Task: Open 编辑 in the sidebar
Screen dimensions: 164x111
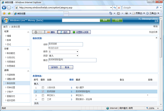Action: (9, 36)
